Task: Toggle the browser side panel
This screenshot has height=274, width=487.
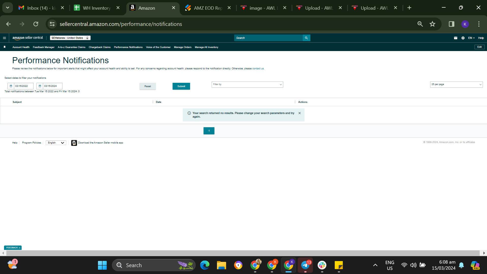Action: tap(451, 24)
